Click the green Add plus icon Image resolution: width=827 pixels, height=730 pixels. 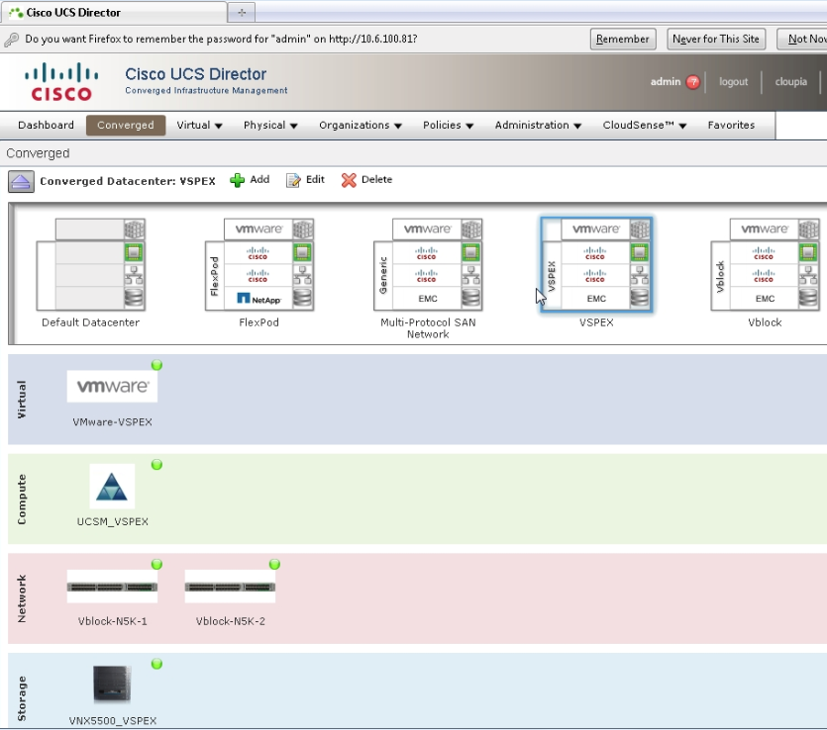pos(238,180)
